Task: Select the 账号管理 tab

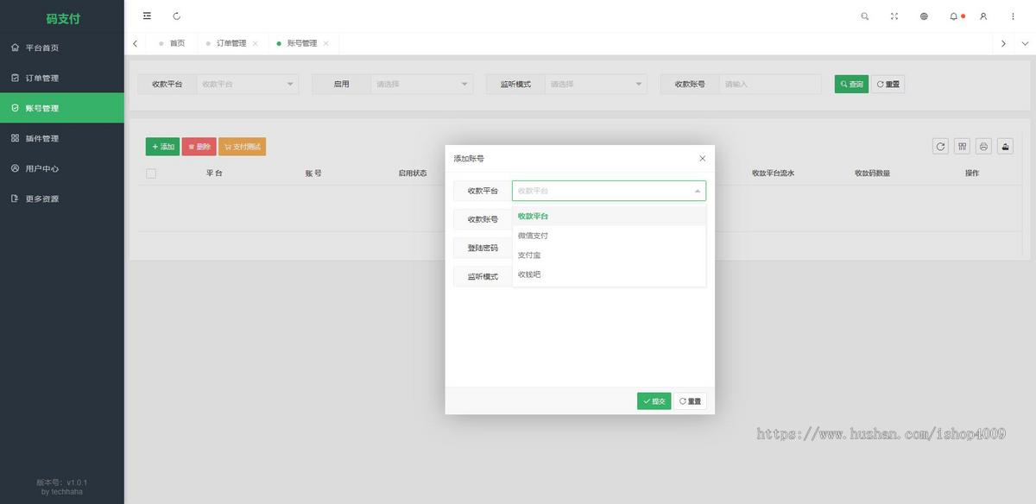Action: (302, 43)
